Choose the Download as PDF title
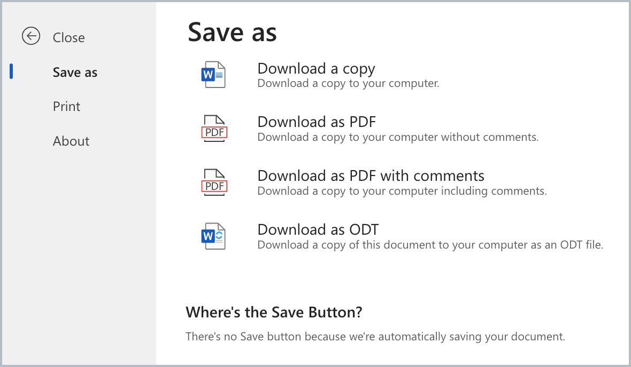The height and width of the screenshot is (367, 631). [x=317, y=122]
